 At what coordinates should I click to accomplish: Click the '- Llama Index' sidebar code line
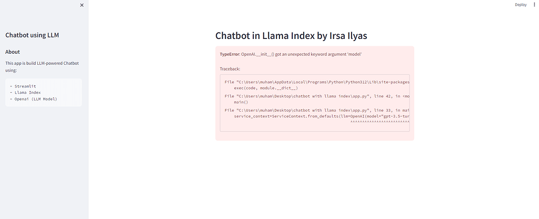25,93
